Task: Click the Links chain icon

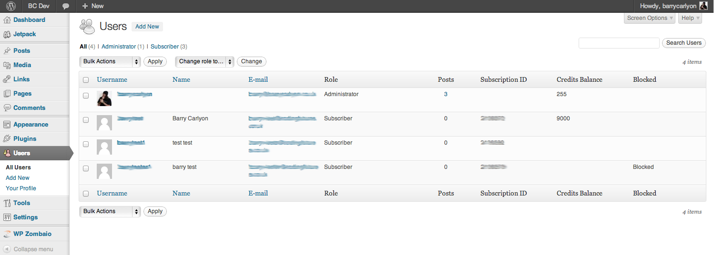Action: pos(7,79)
